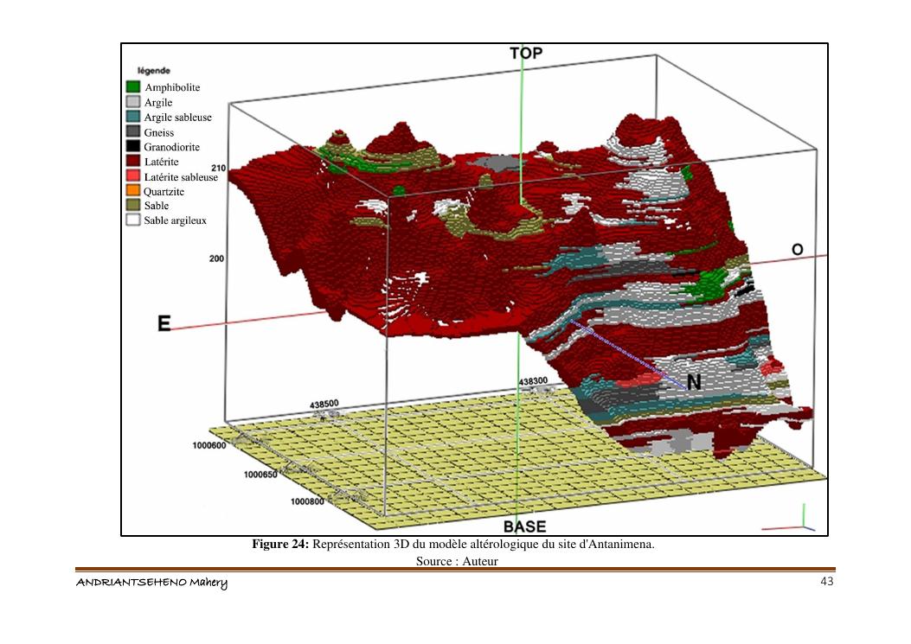
Task: Click the white Sable argileux swatch
Action: click(133, 220)
